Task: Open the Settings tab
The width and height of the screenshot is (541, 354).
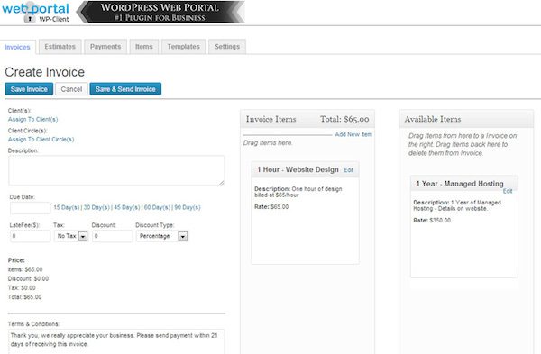Action: pyautogui.click(x=227, y=47)
